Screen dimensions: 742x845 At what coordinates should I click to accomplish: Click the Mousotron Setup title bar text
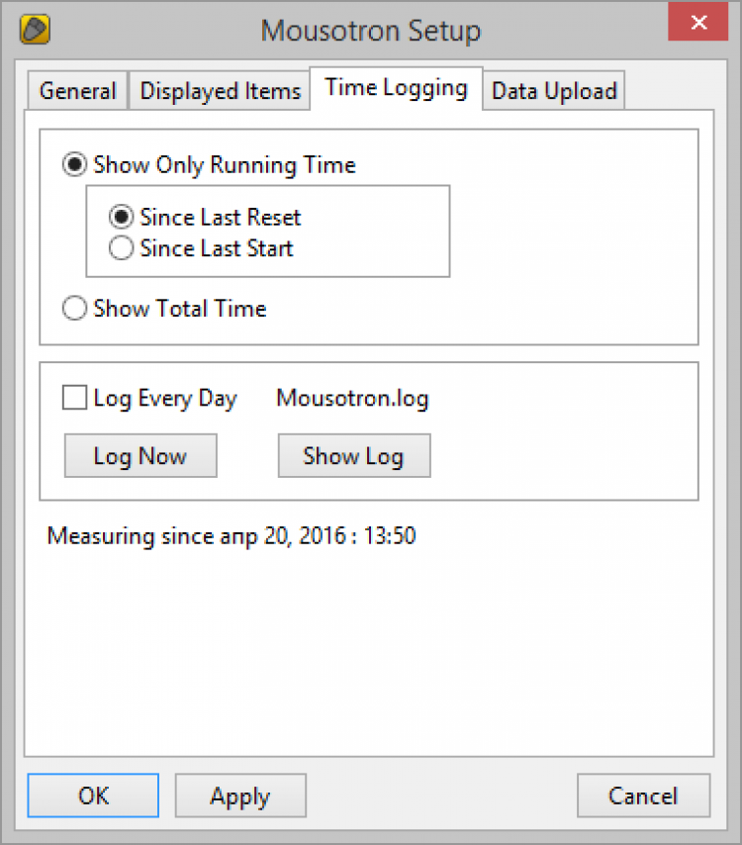371,31
